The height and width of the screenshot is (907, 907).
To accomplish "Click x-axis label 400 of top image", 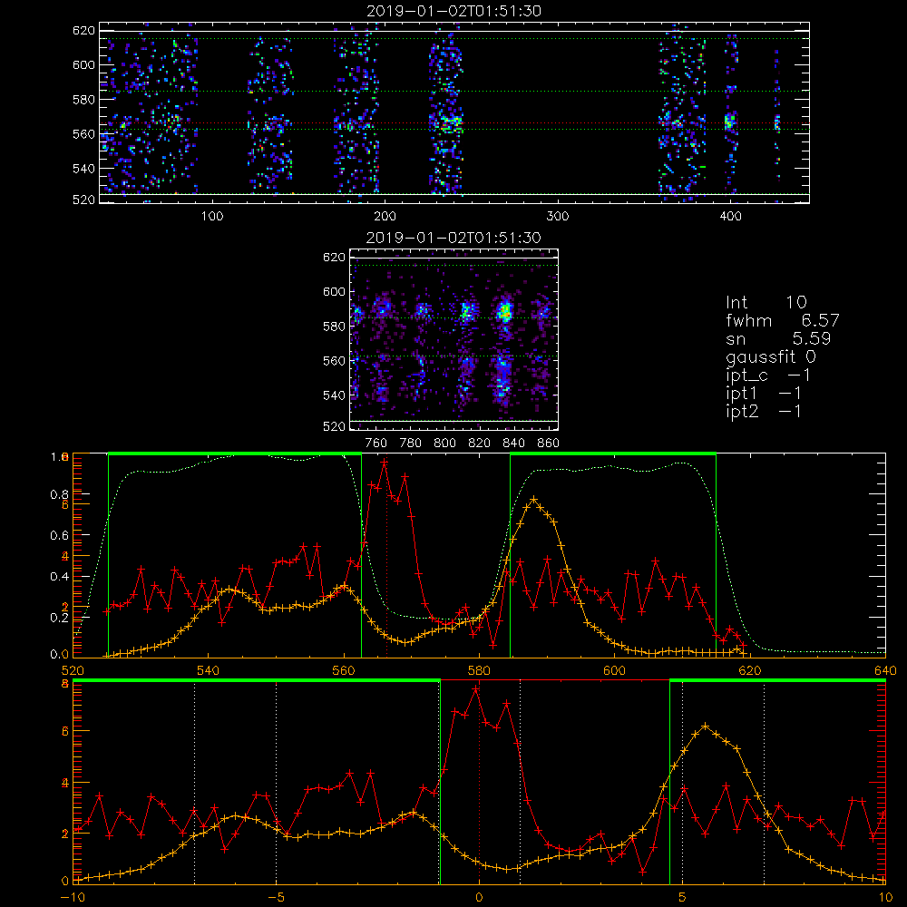I will [x=730, y=217].
